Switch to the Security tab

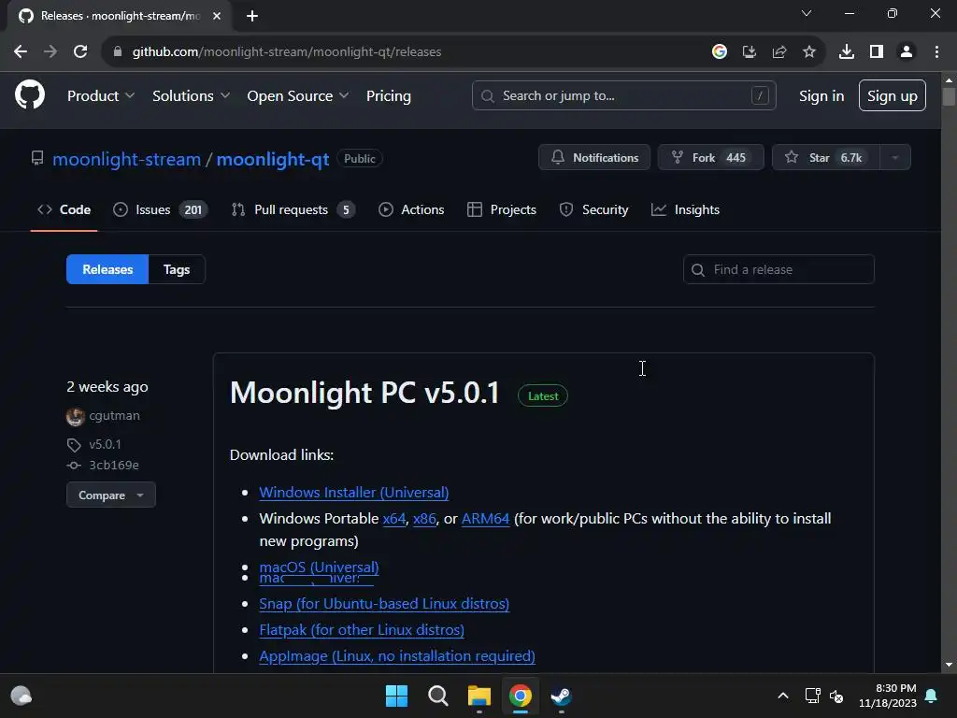coord(593,209)
